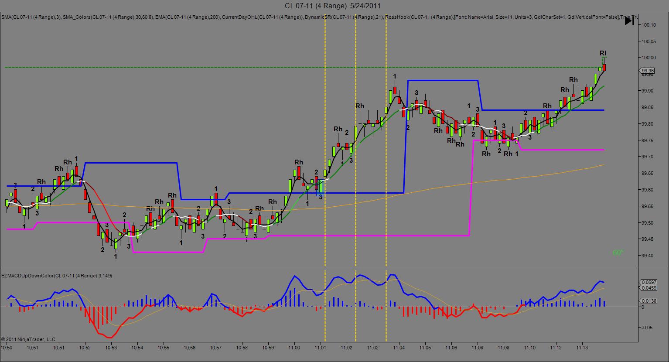The width and height of the screenshot is (669, 362).
Task: Click the 11:06 time axis label
Action: coord(451,348)
